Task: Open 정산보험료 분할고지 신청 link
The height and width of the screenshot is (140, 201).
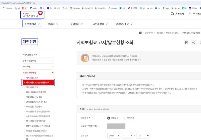Action: coord(36,121)
